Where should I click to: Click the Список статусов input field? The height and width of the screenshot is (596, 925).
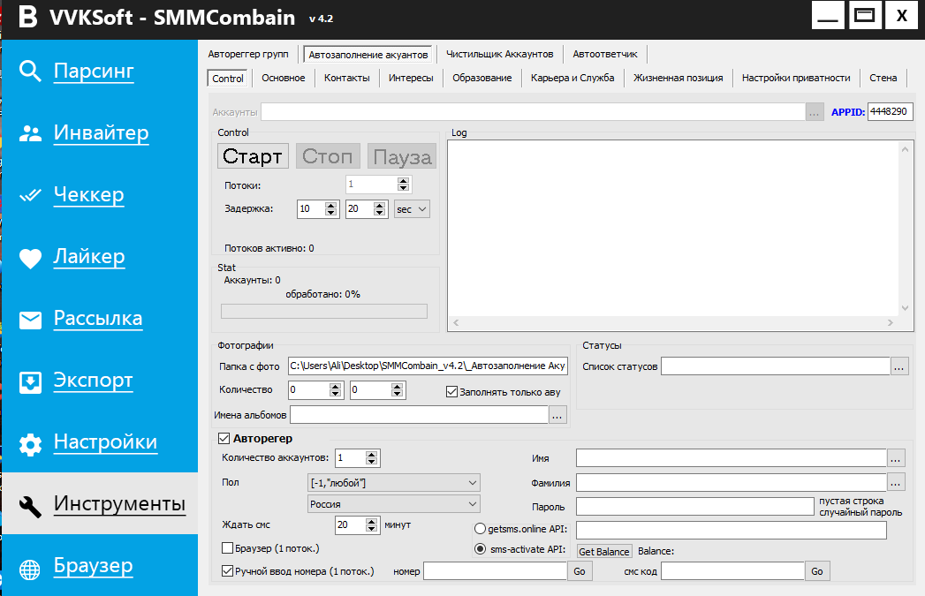tap(775, 366)
